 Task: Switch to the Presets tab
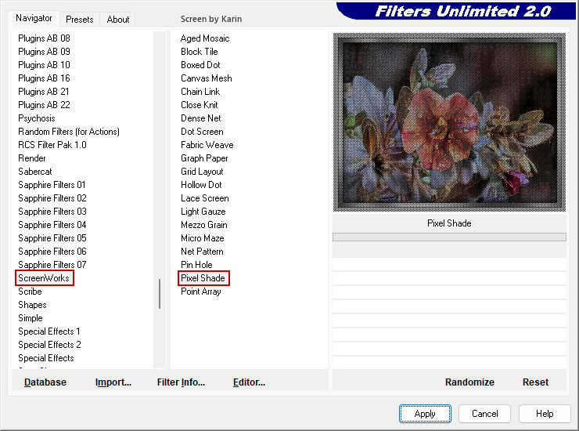coord(79,20)
